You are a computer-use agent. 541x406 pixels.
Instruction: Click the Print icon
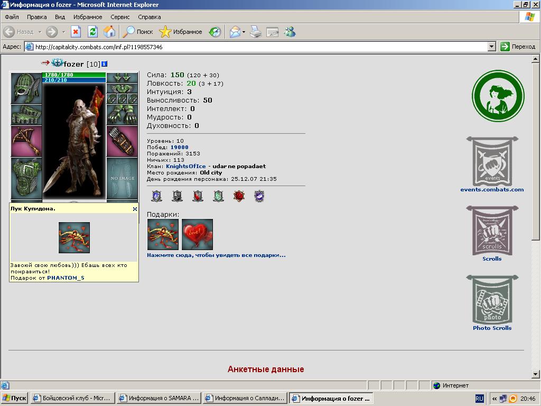tap(256, 32)
